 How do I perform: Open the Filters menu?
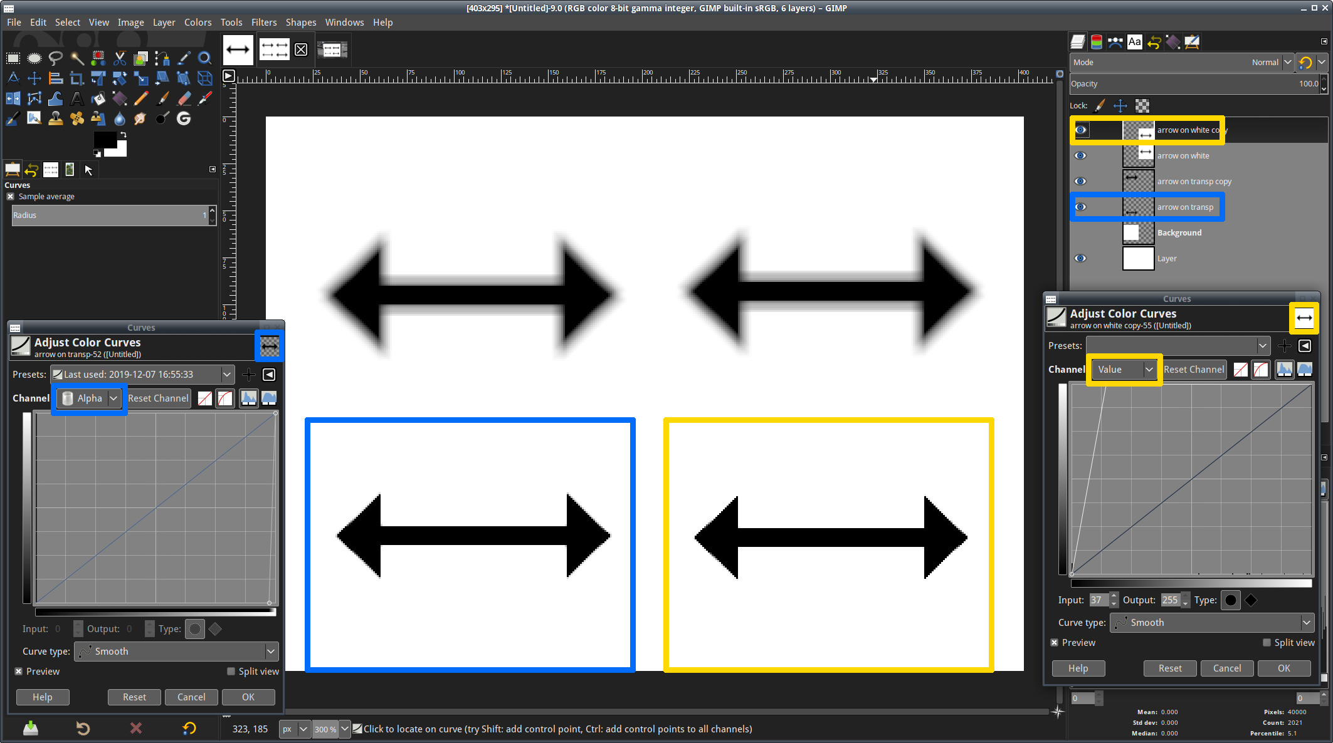coord(263,22)
